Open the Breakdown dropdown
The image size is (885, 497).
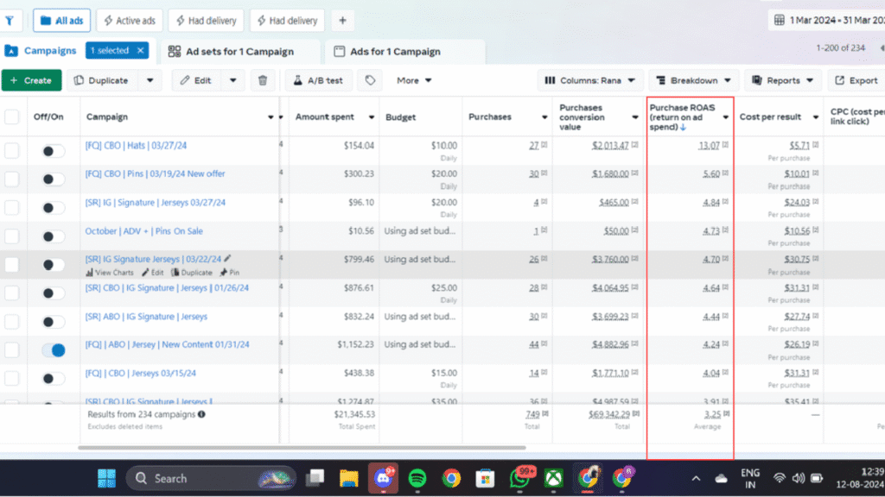[694, 80]
